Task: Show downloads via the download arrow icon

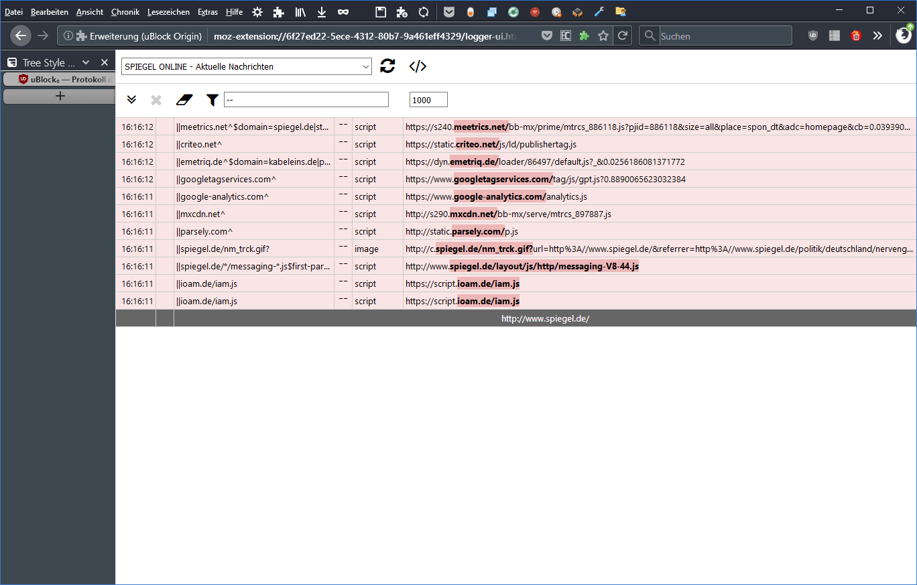Action: pos(322,12)
